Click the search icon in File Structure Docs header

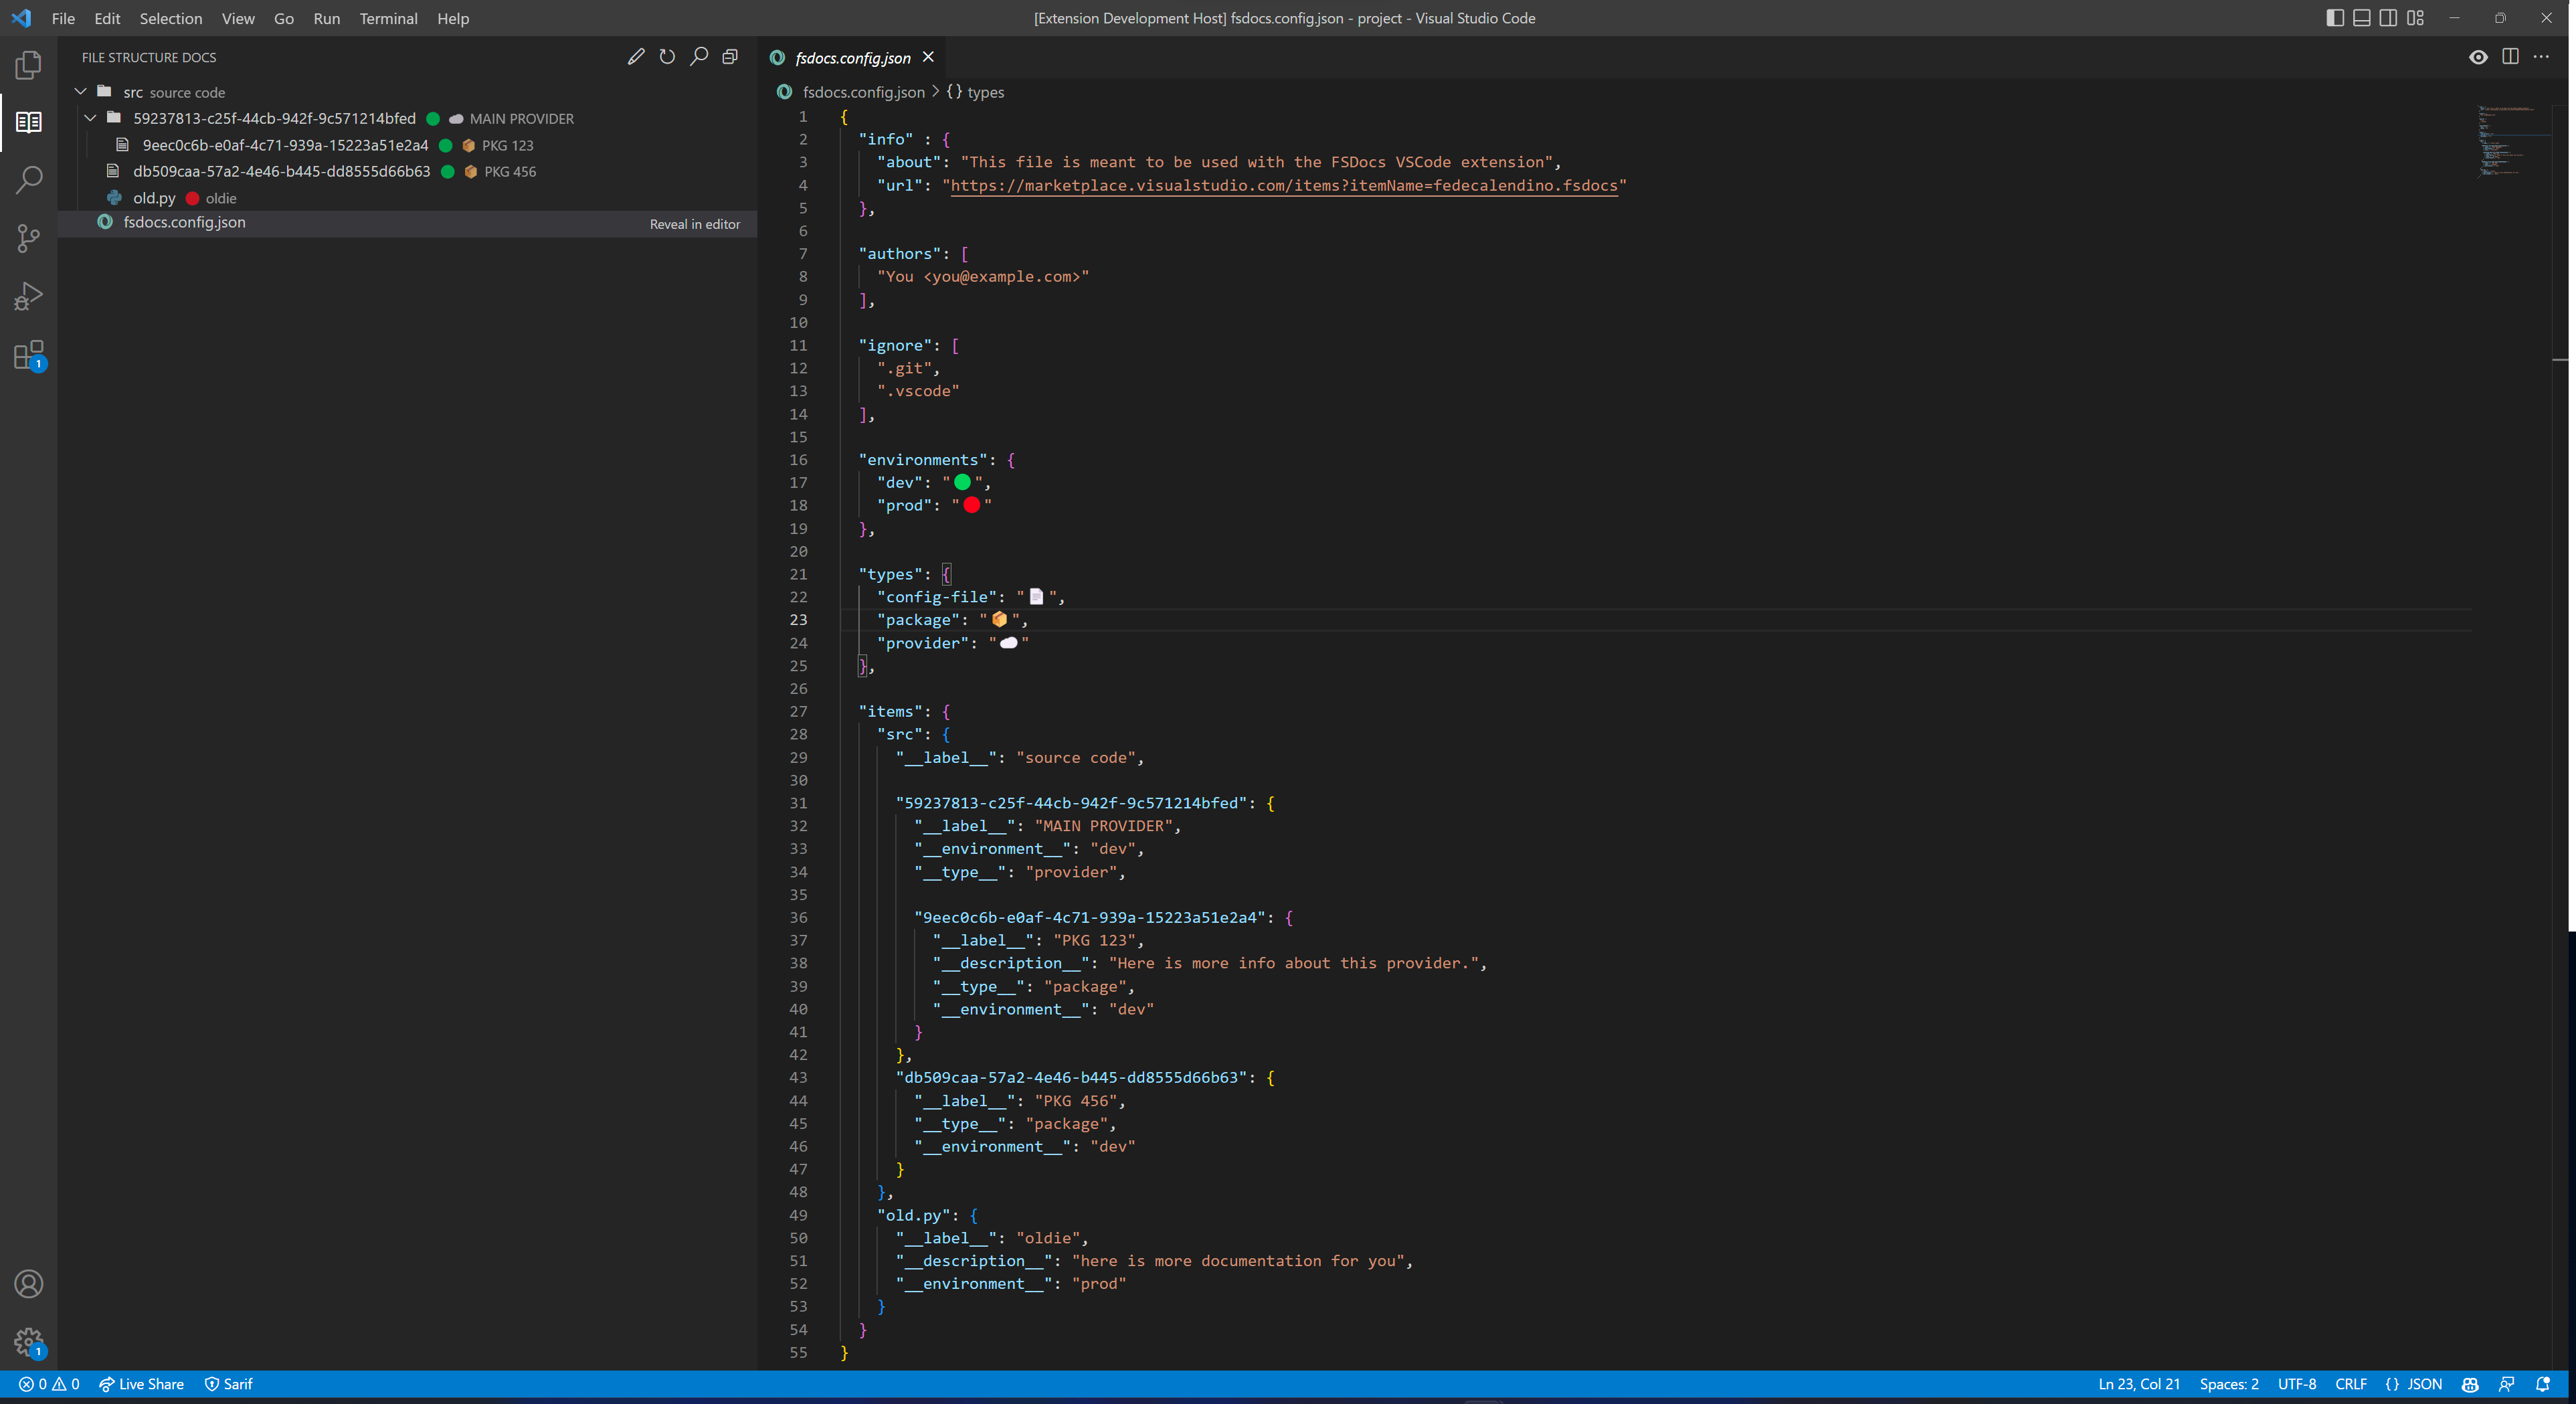coord(699,57)
